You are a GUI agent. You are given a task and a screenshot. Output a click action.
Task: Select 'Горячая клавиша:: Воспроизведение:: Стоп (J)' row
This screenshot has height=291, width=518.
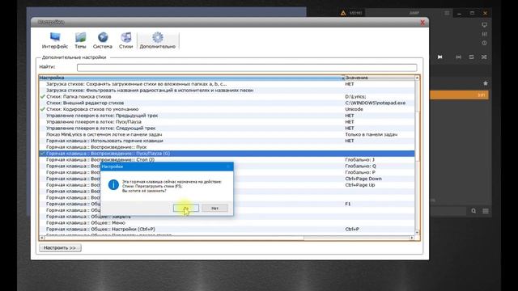[x=227, y=160]
